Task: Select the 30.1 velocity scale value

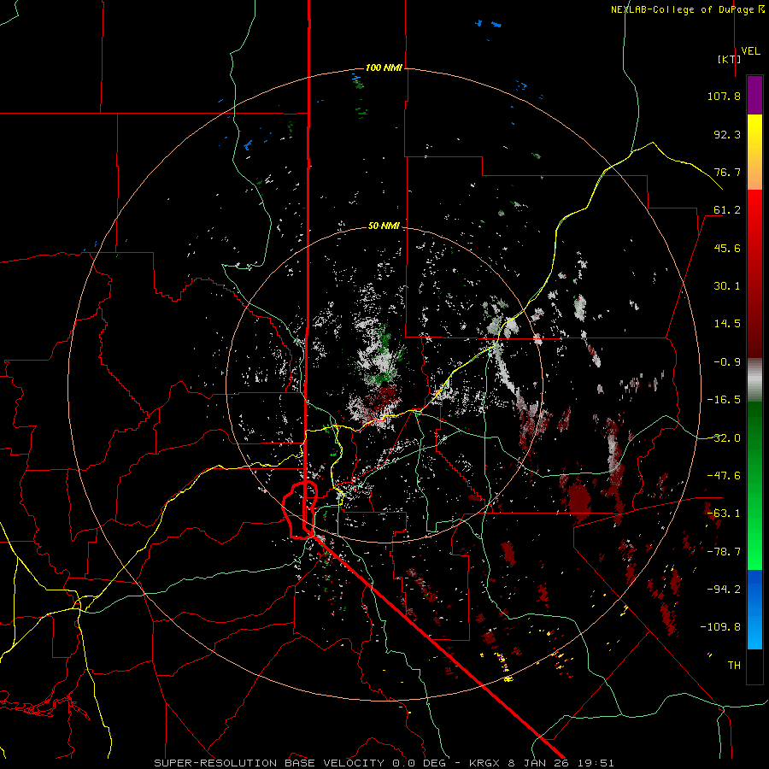Action: (x=727, y=286)
